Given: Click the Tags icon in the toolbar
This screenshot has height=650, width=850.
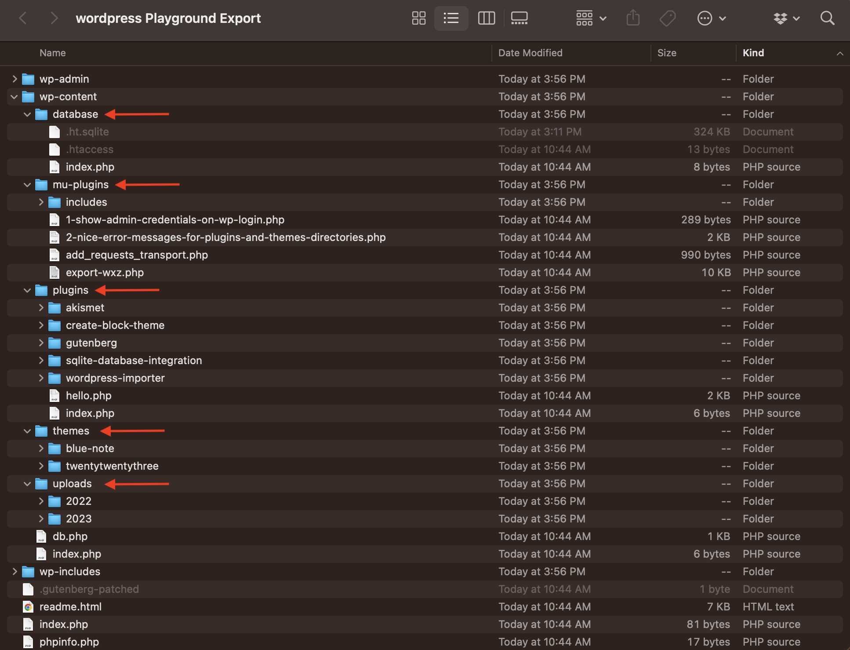Looking at the screenshot, I should coord(667,18).
